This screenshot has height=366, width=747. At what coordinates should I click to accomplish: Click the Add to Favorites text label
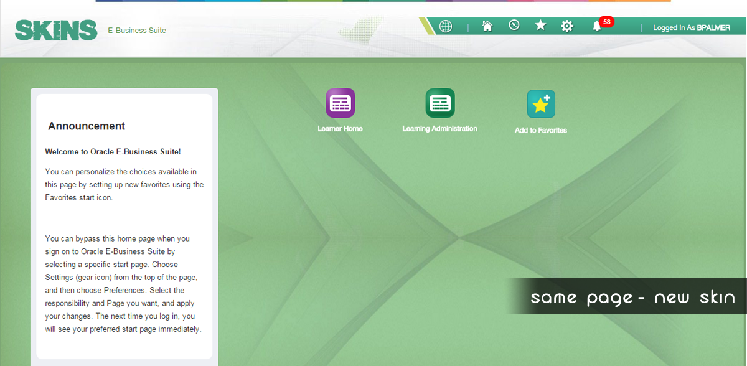coord(540,131)
